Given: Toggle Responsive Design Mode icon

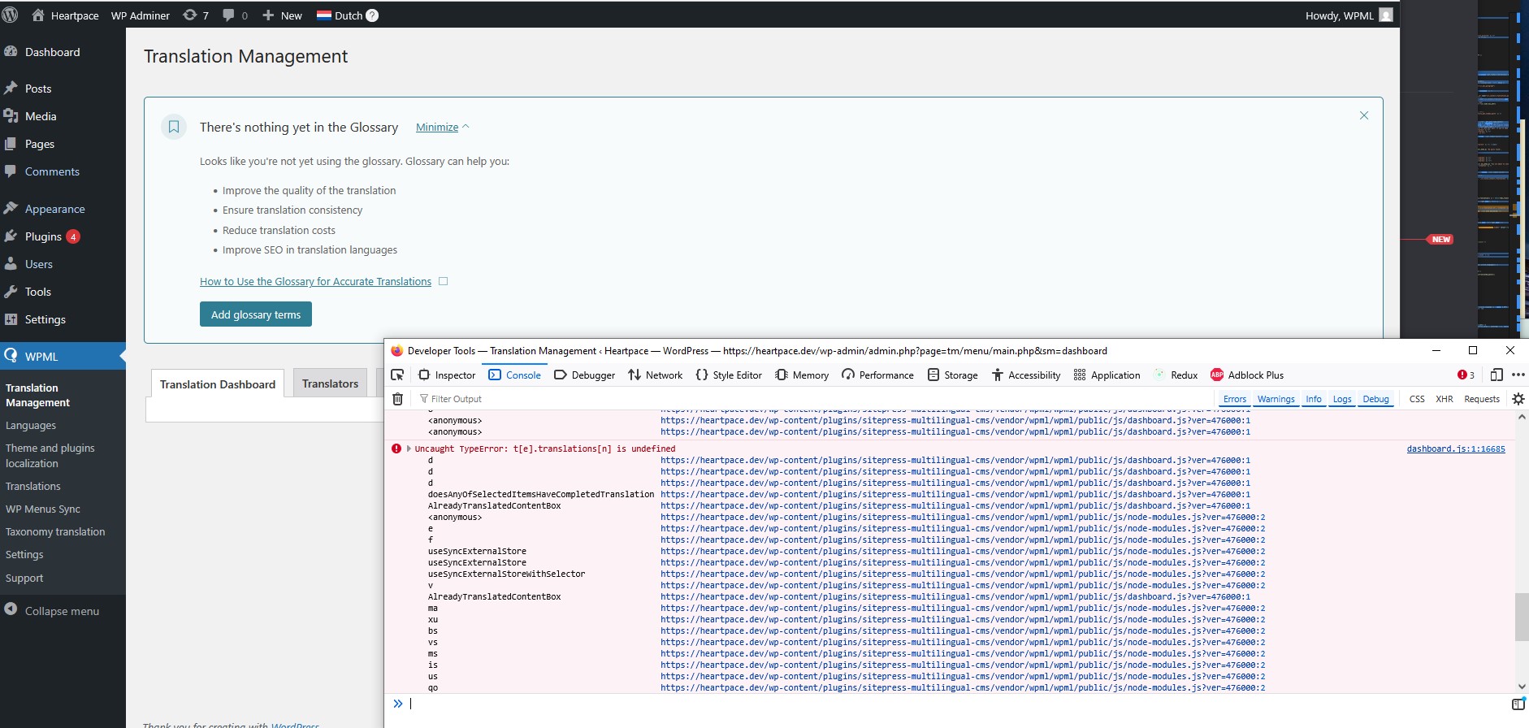Looking at the screenshot, I should click(1497, 375).
